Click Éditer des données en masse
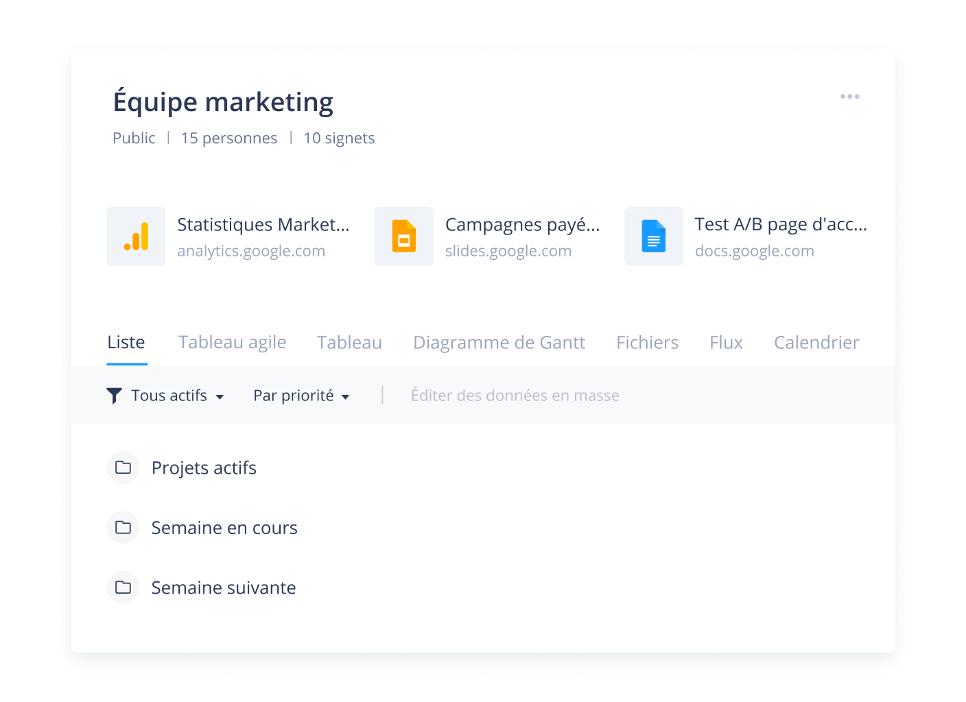This screenshot has height=702, width=966. 515,396
